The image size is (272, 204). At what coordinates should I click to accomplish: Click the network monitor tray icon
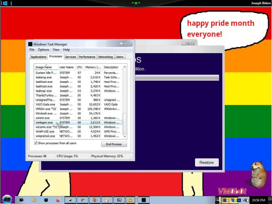click(239, 200)
